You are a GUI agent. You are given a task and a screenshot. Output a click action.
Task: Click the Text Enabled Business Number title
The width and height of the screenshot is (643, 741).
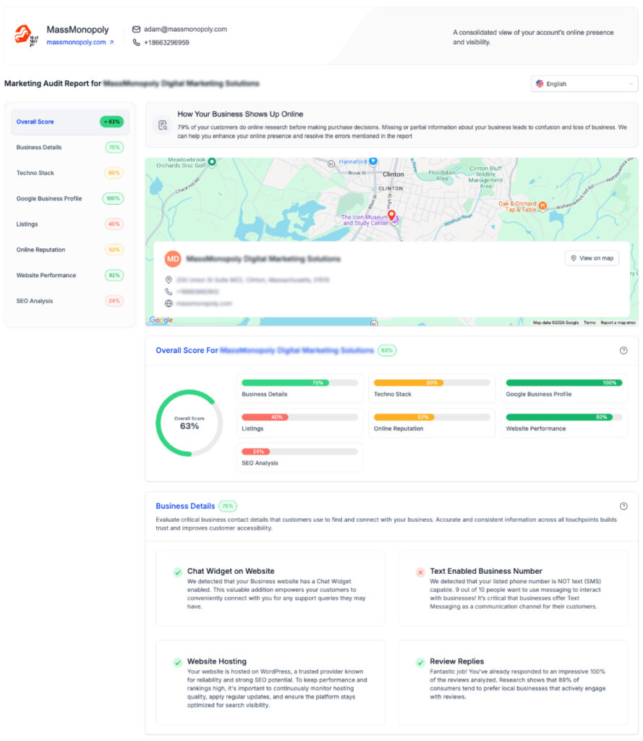click(x=485, y=572)
